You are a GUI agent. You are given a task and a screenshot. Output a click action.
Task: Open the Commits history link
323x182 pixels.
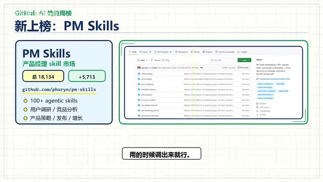pyautogui.click(x=243, y=67)
